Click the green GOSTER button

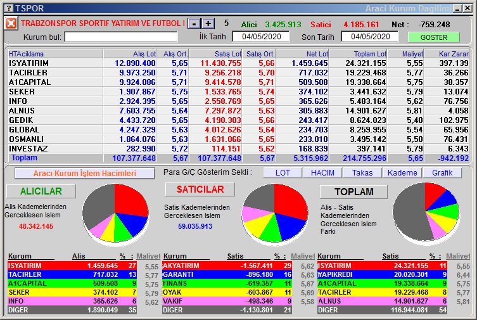[x=434, y=37]
